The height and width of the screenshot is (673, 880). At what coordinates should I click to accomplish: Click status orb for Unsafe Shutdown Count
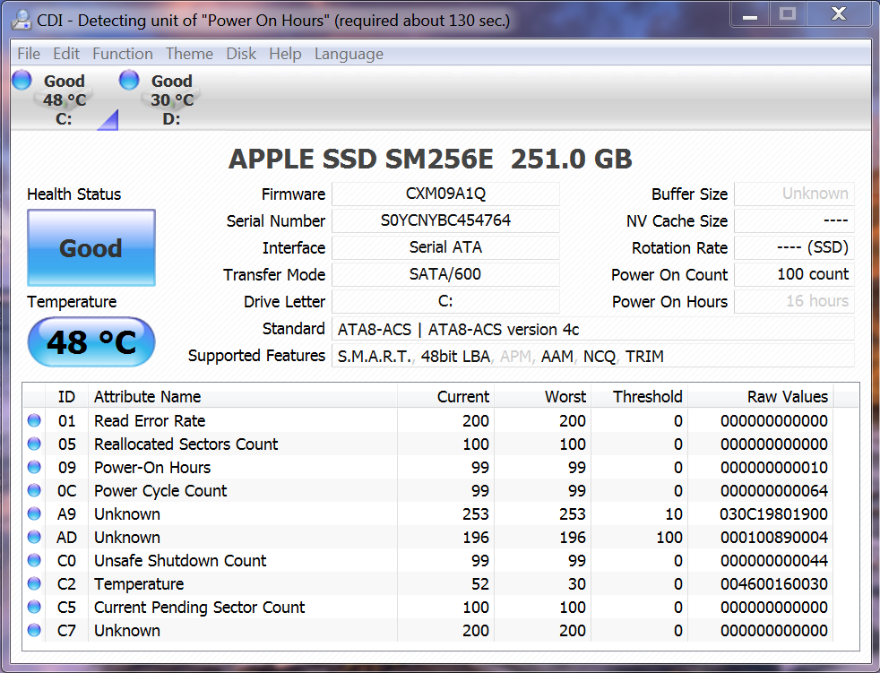coord(35,560)
